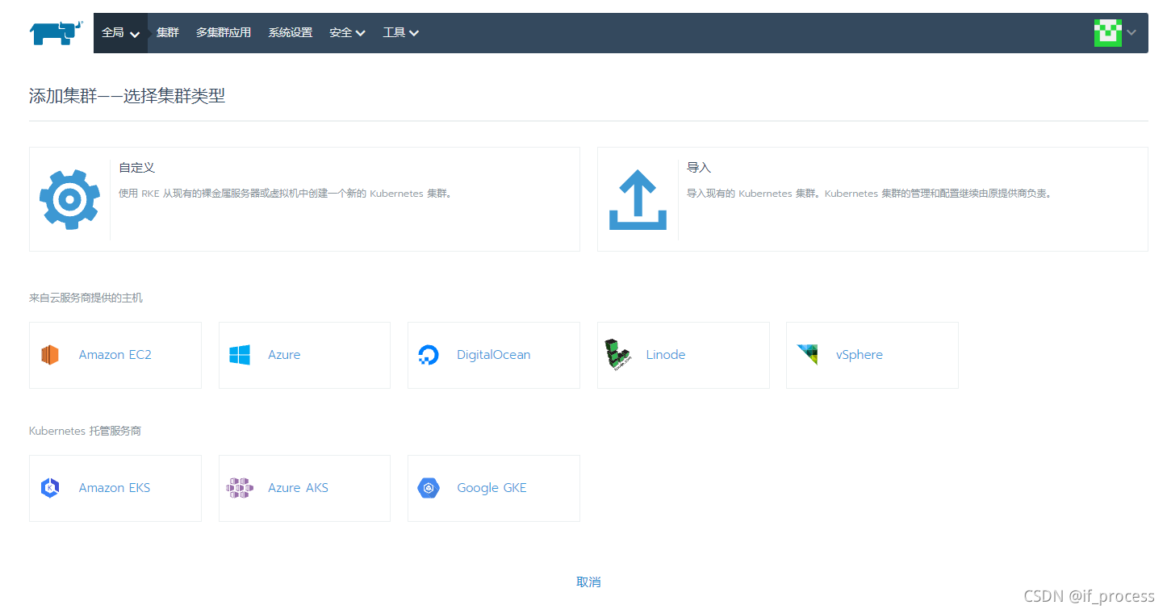Click the 添加集群 page title

click(x=127, y=96)
